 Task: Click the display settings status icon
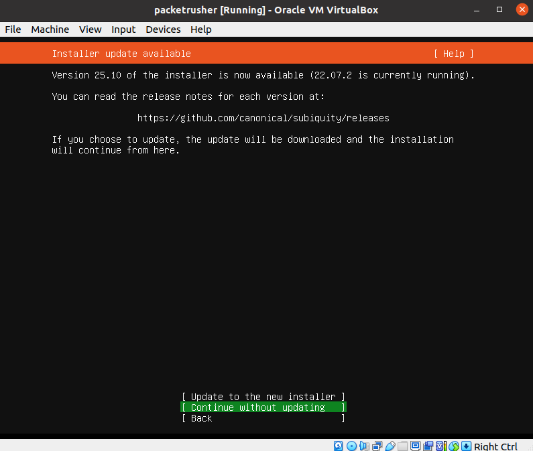[x=415, y=446]
